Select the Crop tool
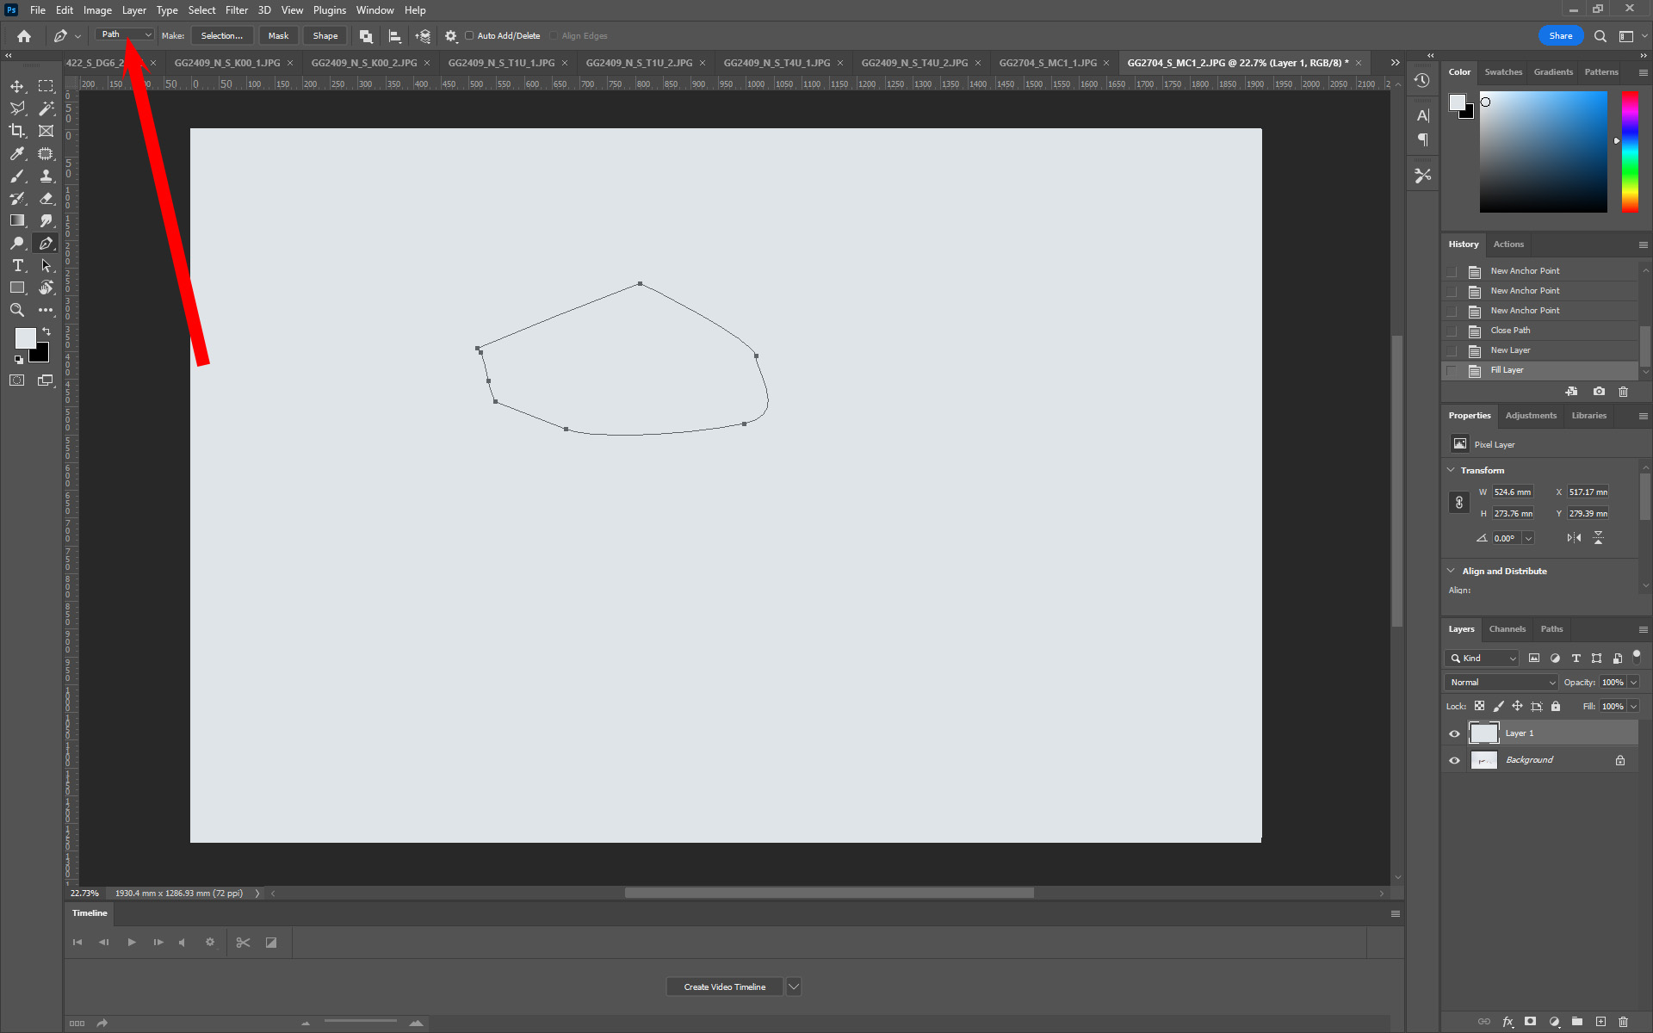Viewport: 1653px width, 1033px height. pos(17,131)
